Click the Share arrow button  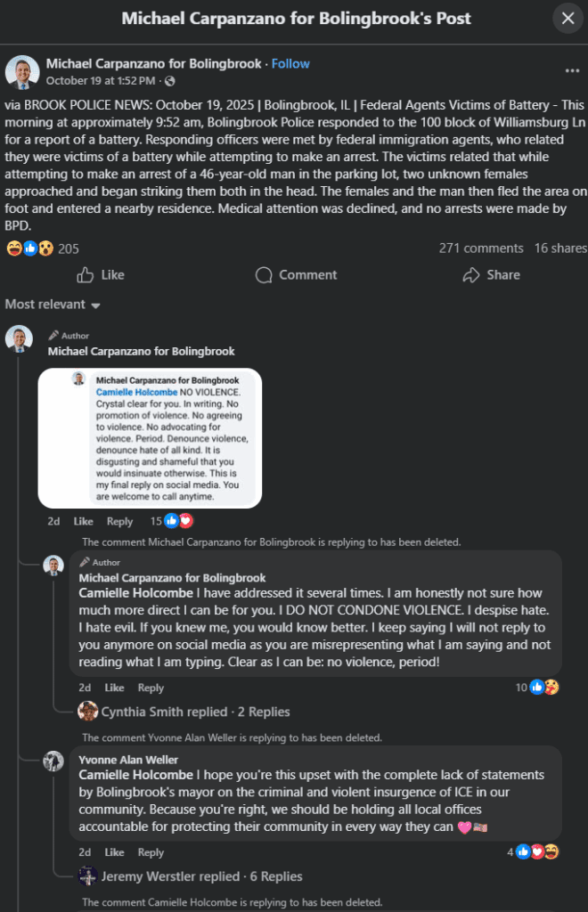[491, 275]
